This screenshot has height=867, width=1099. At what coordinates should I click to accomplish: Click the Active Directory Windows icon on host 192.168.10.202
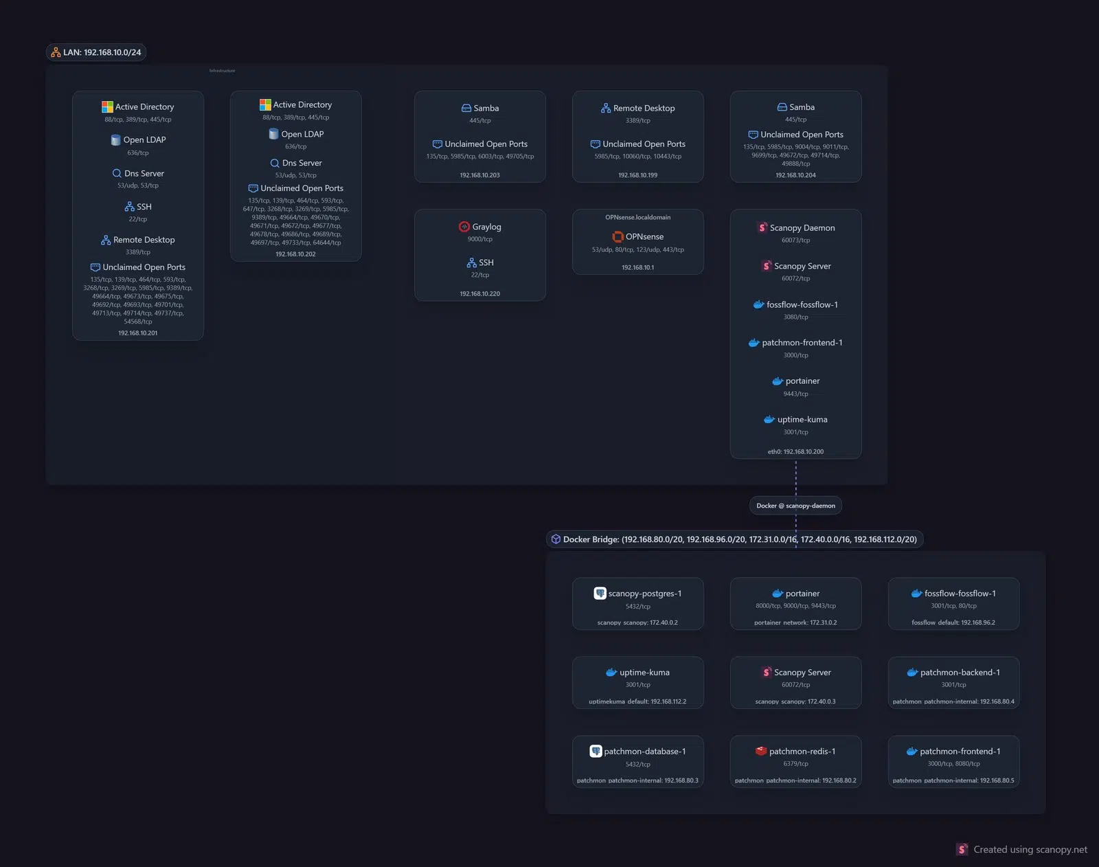[x=265, y=104]
